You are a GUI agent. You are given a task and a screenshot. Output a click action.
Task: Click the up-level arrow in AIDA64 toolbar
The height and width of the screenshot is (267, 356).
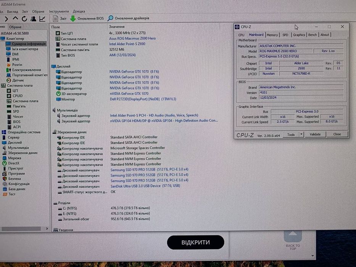15,19
